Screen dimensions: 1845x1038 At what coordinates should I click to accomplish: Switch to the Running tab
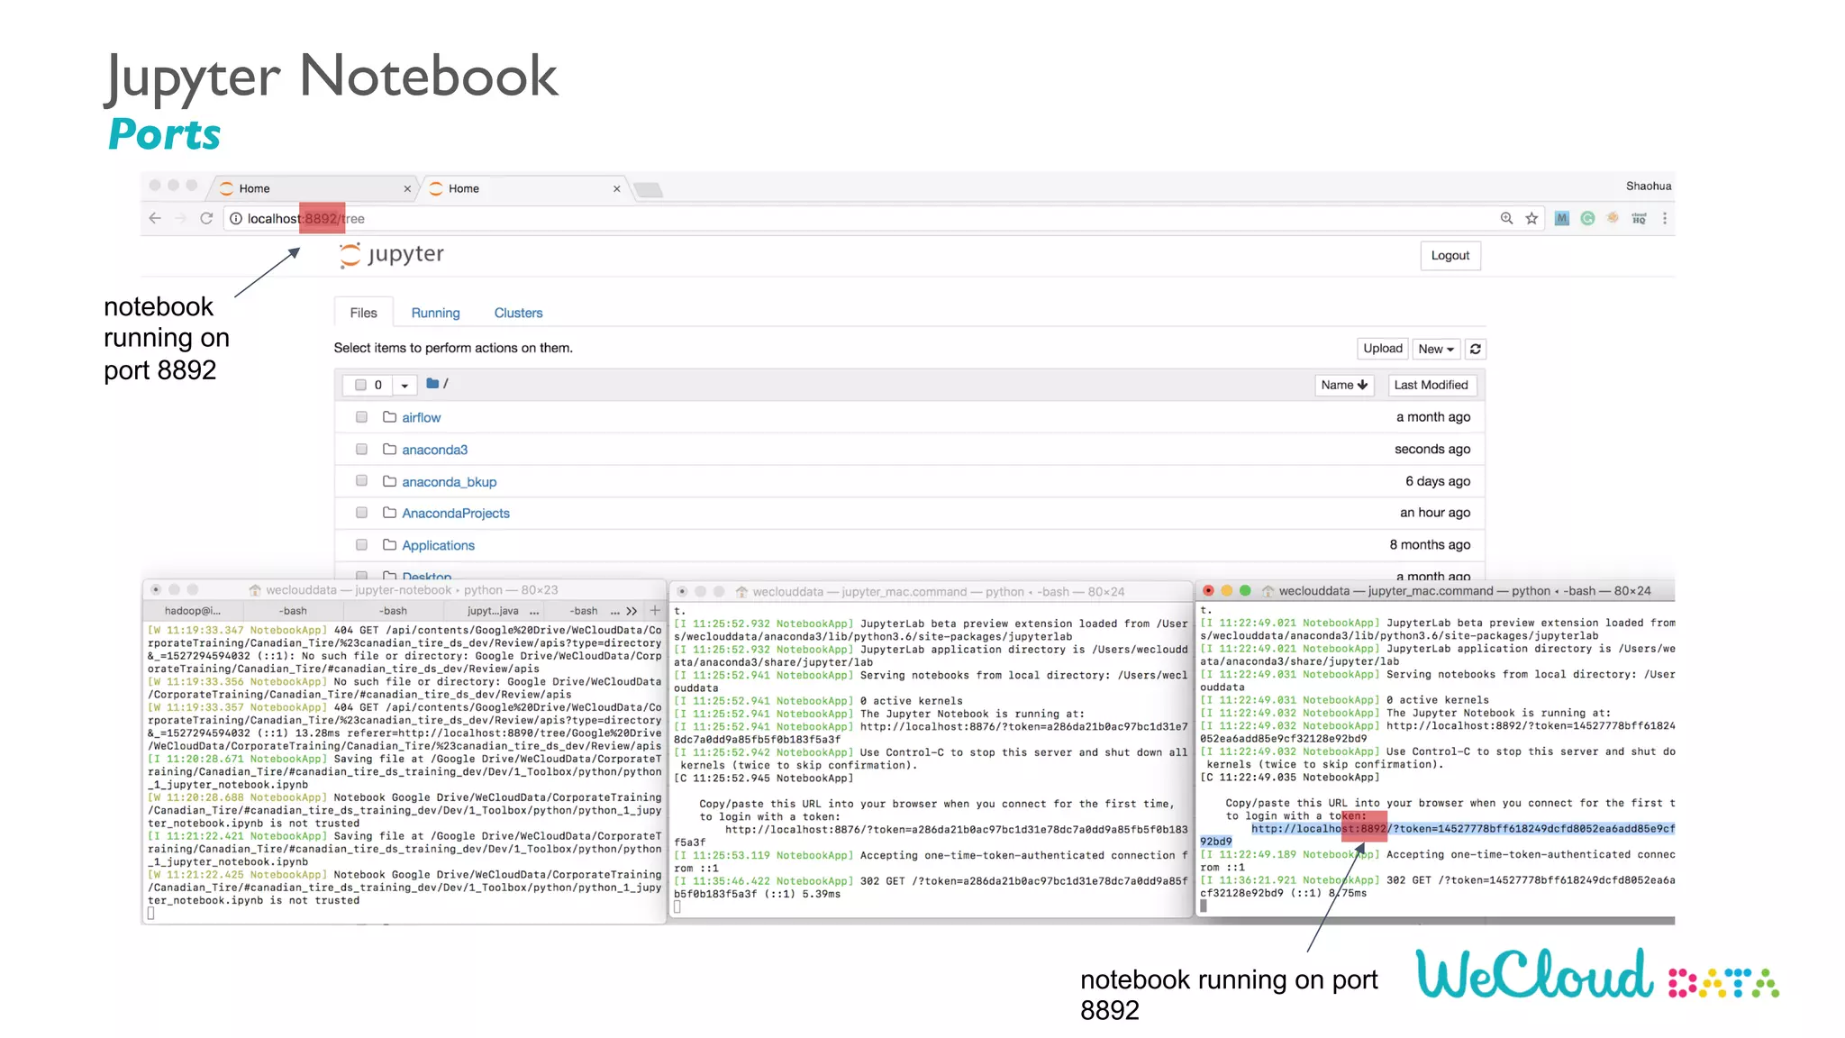point(435,313)
